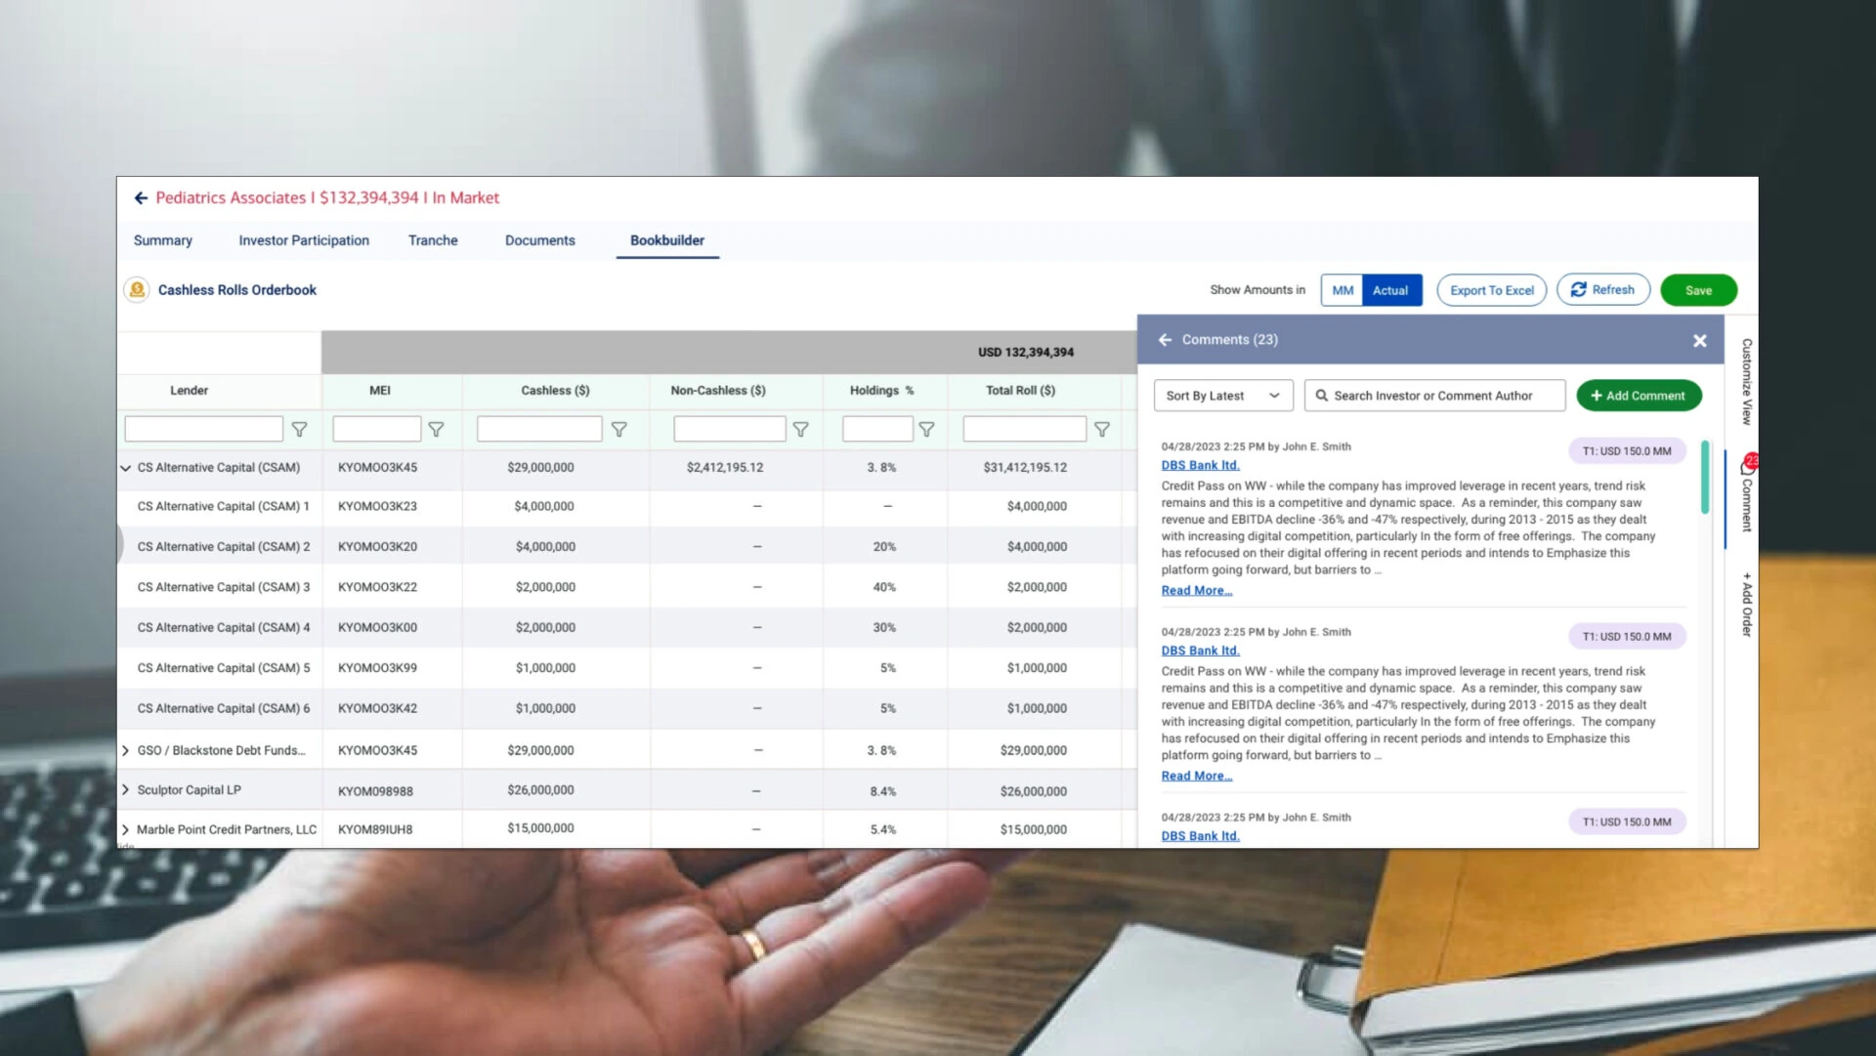Focus the Search Investor or Comment Author field
Image resolution: width=1876 pixels, height=1056 pixels.
point(1434,396)
